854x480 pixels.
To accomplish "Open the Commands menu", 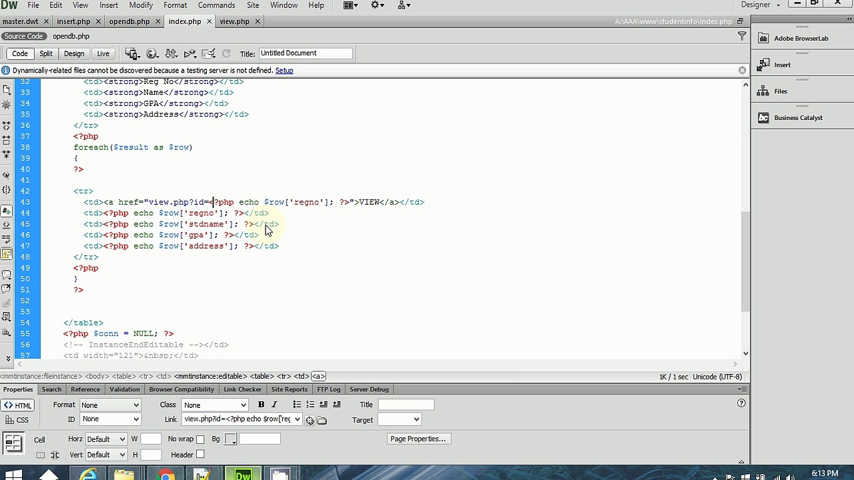I will pyautogui.click(x=216, y=5).
